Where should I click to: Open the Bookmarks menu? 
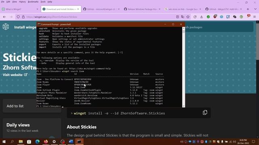(x=33, y=2)
